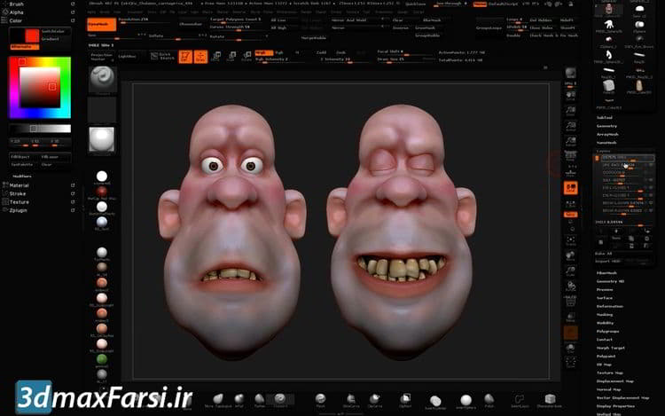
Task: Expand the Stroke palette
Action: [x=18, y=193]
